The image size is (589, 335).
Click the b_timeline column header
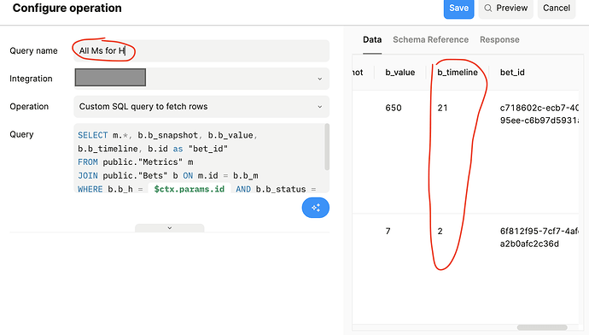point(458,73)
